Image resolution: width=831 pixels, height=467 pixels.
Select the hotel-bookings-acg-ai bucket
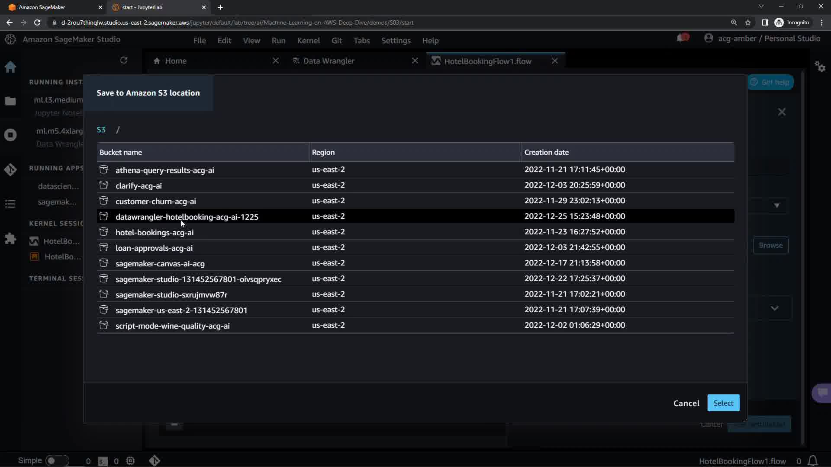point(155,233)
